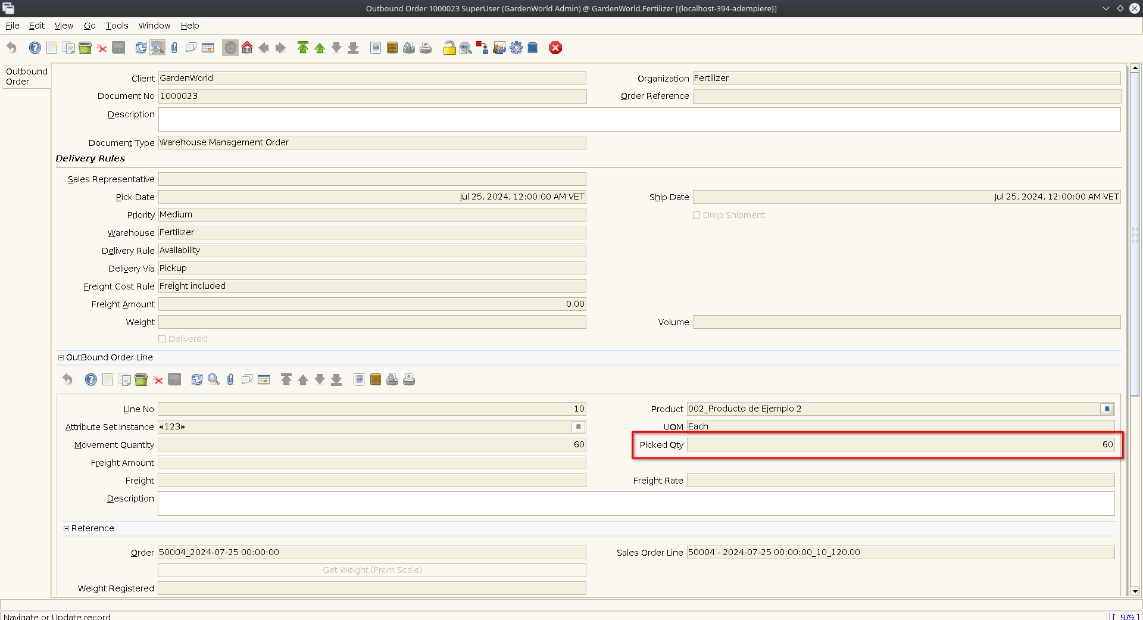Open the Freight Cost Rule combo box
Viewport: 1143px width, 620px height.
point(372,286)
